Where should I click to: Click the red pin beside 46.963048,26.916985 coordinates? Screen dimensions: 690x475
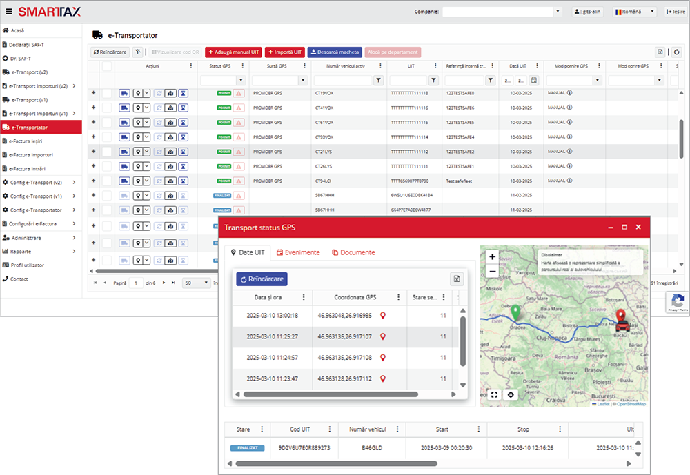click(383, 316)
